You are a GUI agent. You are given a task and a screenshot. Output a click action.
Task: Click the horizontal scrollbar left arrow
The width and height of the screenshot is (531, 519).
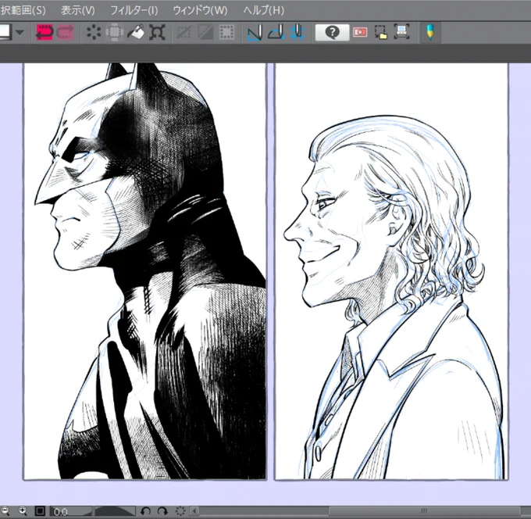[x=194, y=511]
